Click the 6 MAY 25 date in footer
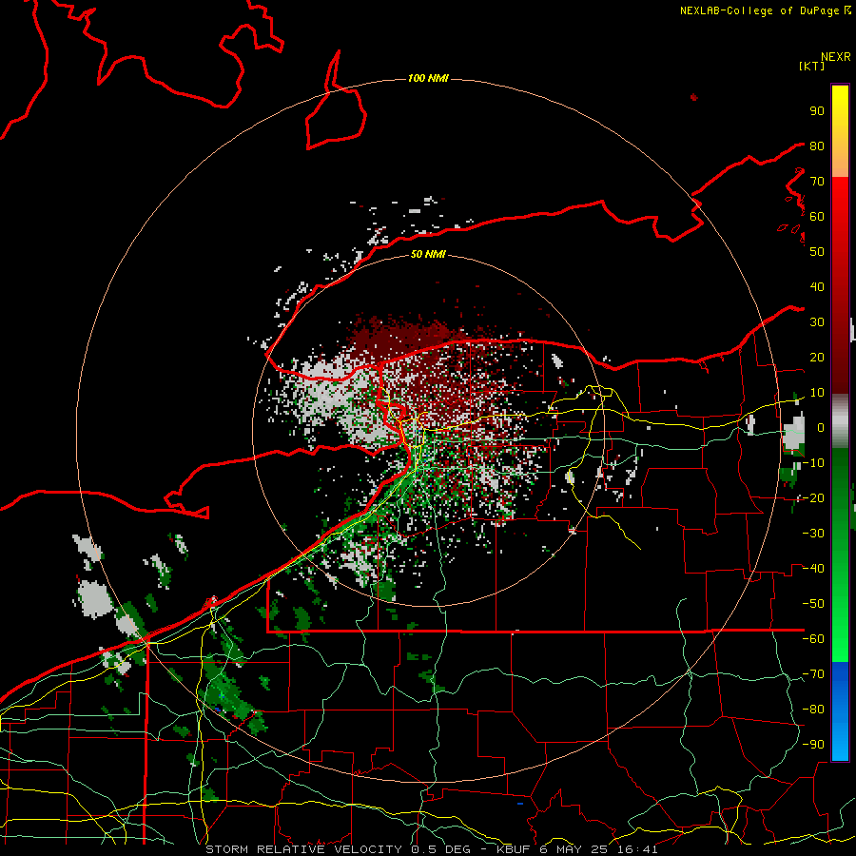The image size is (856, 856). tap(574, 849)
